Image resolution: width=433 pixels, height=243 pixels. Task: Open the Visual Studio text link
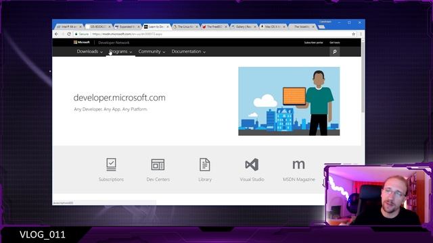(x=252, y=180)
